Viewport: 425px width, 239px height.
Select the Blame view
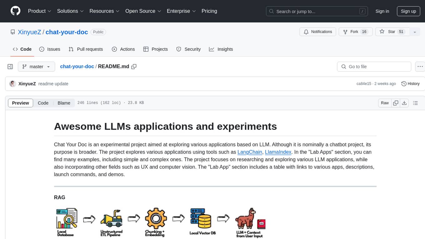coord(64,103)
